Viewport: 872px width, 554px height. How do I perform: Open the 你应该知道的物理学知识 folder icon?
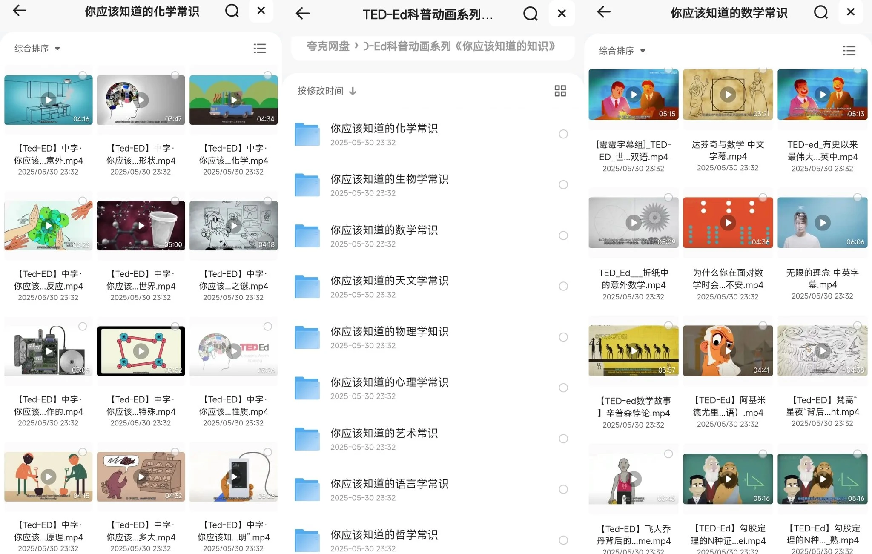(x=307, y=337)
